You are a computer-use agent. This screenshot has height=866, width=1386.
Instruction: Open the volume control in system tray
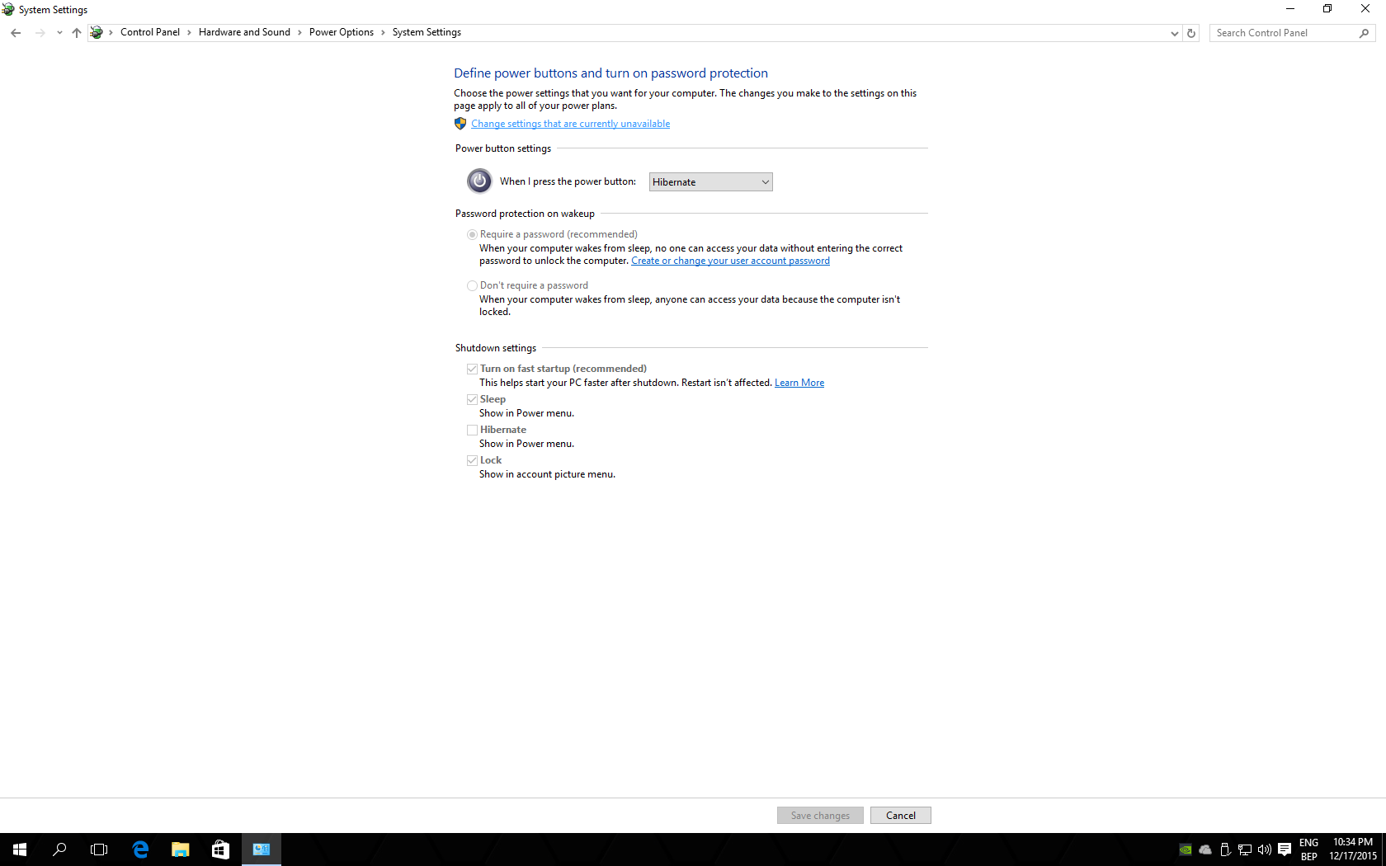(1265, 850)
